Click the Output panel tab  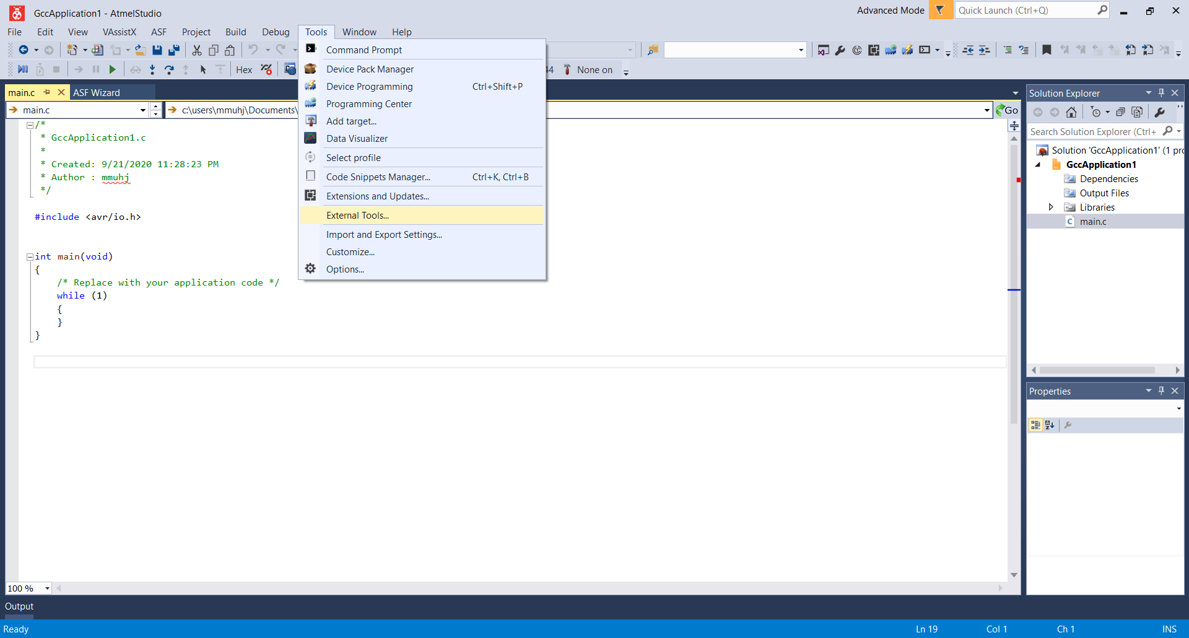click(x=19, y=606)
